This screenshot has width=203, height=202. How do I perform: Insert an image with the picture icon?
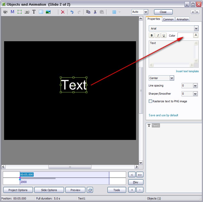[x=48, y=12]
